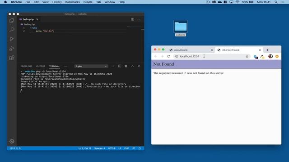Open the People menu
The image size is (289, 162).
click(x=88, y=2)
